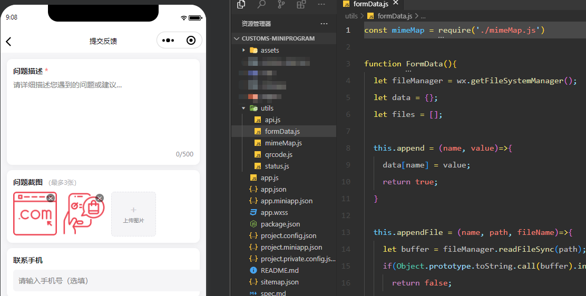Click the breadcrumb trailing ellipsis

[423, 16]
